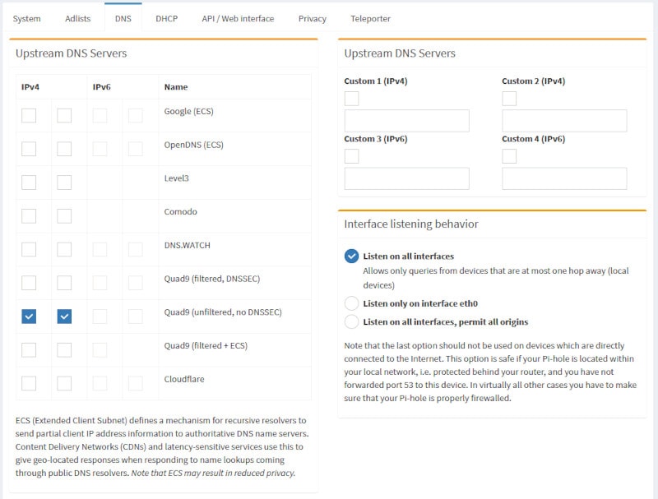The width and height of the screenshot is (658, 499).
Task: Open the DHCP tab
Action: [166, 18]
